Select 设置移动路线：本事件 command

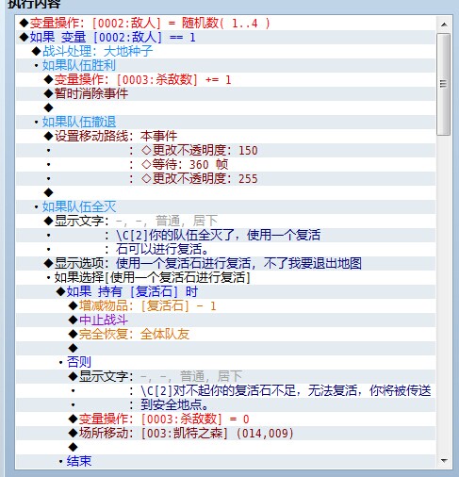225,137
